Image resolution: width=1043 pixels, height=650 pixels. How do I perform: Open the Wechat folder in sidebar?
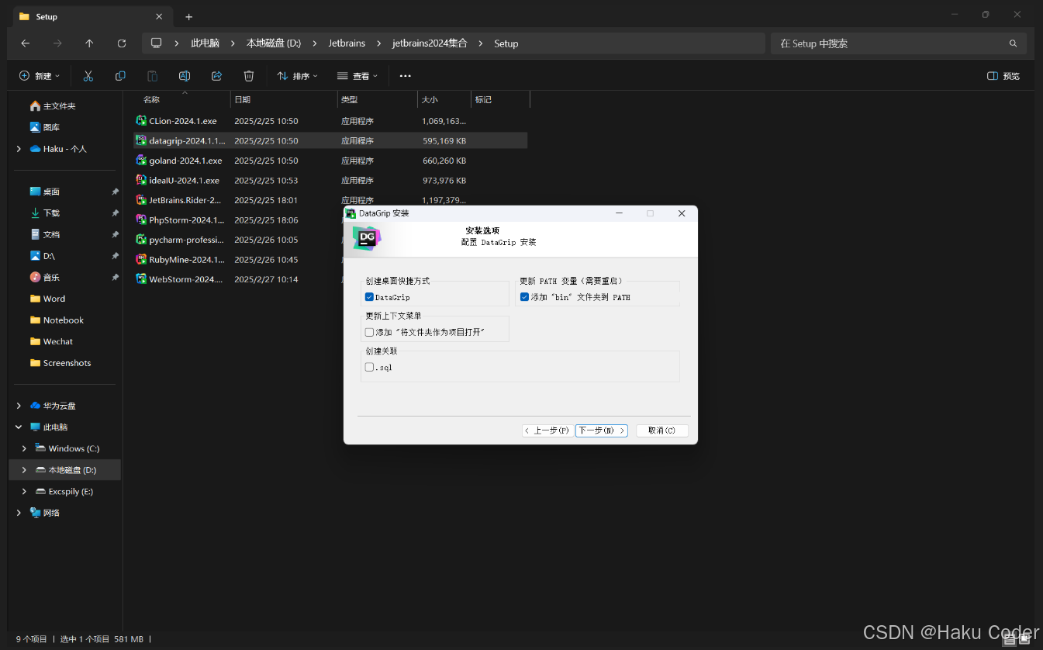tap(51, 341)
